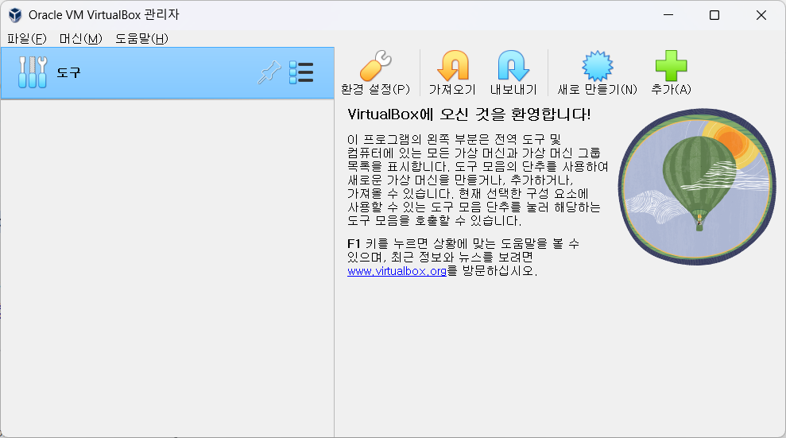Open the 머신(M) menu
Screen dimensions: 786x438
[80, 39]
